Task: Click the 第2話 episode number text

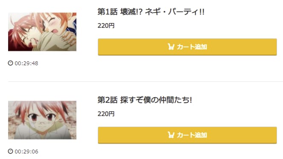Action: click(x=108, y=100)
